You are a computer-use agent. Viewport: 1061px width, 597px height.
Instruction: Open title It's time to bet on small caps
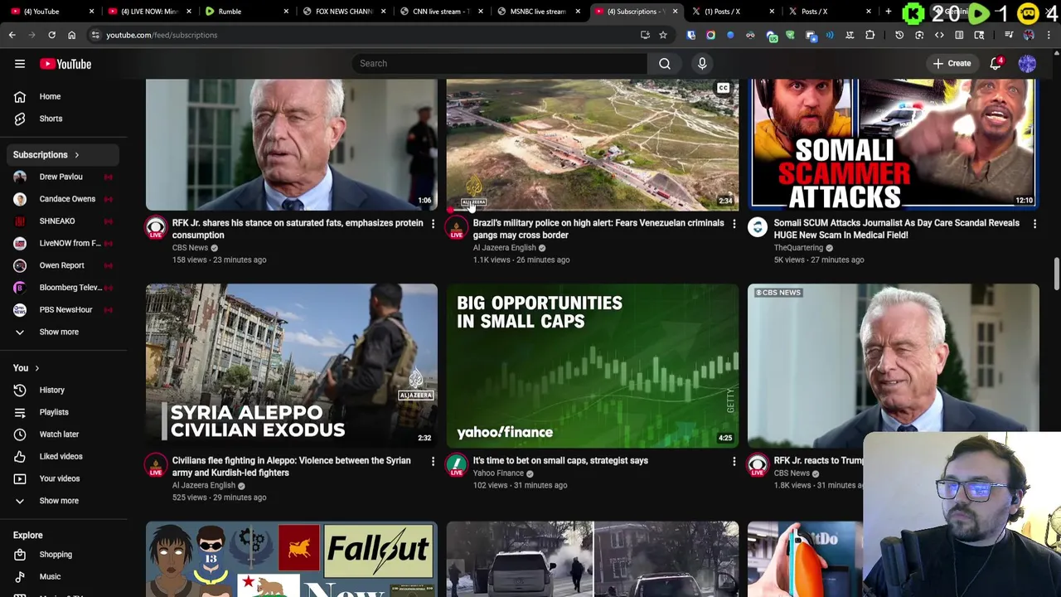560,461
